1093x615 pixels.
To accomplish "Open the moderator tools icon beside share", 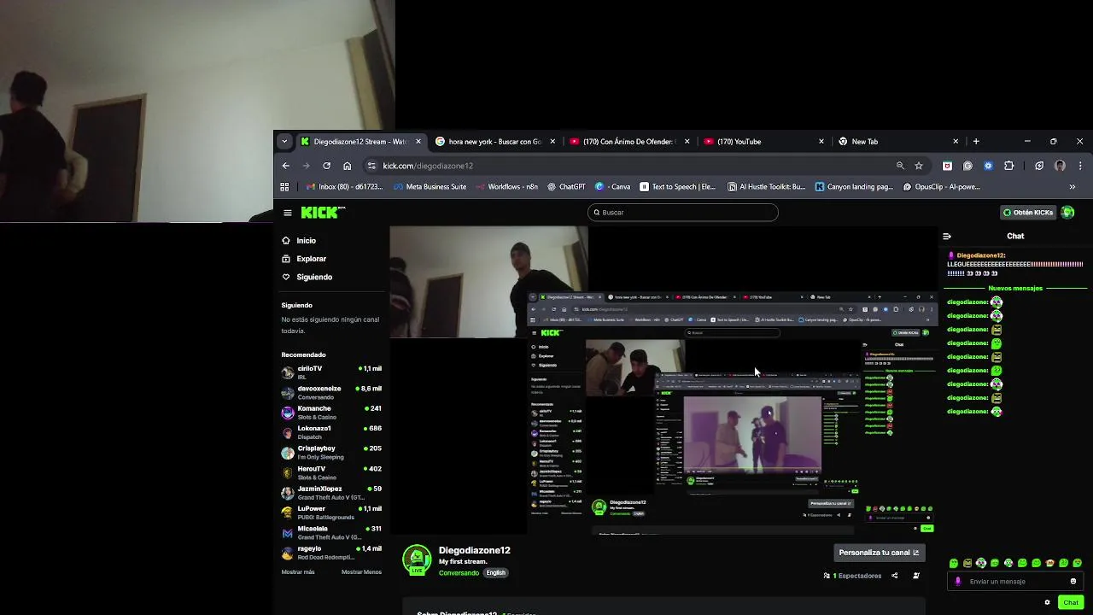I will (916, 576).
